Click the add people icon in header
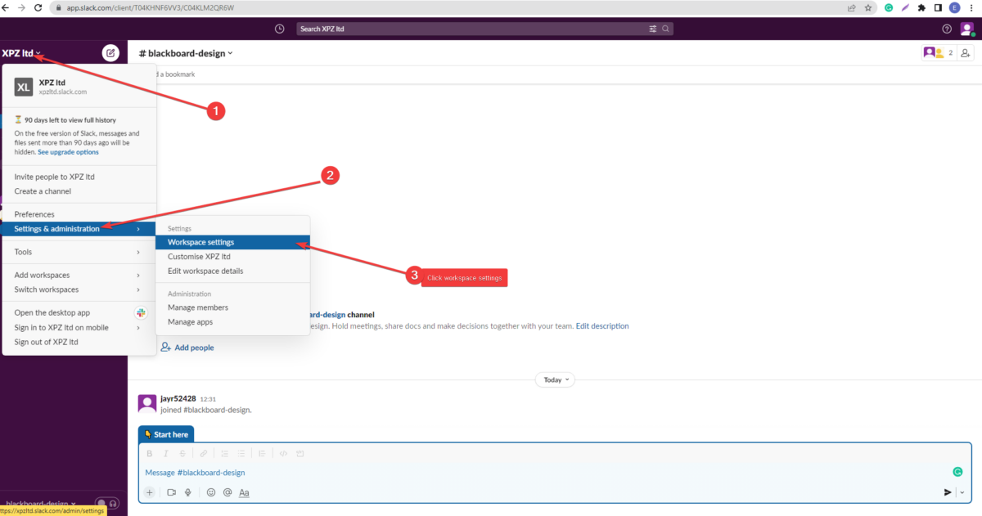Image resolution: width=982 pixels, height=516 pixels. (x=966, y=53)
